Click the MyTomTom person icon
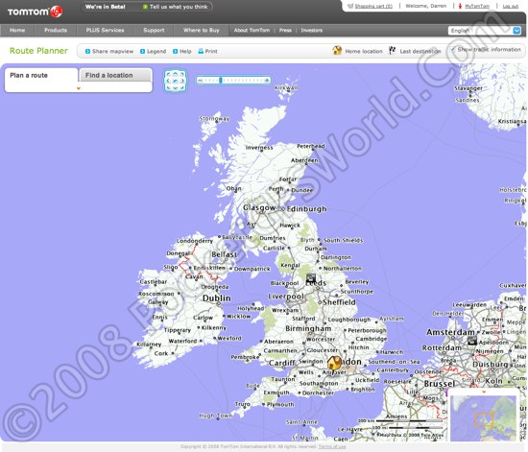Viewport: 528px width, 452px height. tap(460, 6)
